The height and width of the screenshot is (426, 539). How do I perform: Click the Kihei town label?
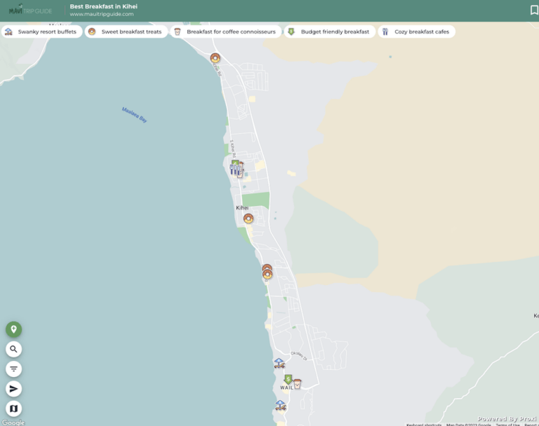click(x=242, y=207)
